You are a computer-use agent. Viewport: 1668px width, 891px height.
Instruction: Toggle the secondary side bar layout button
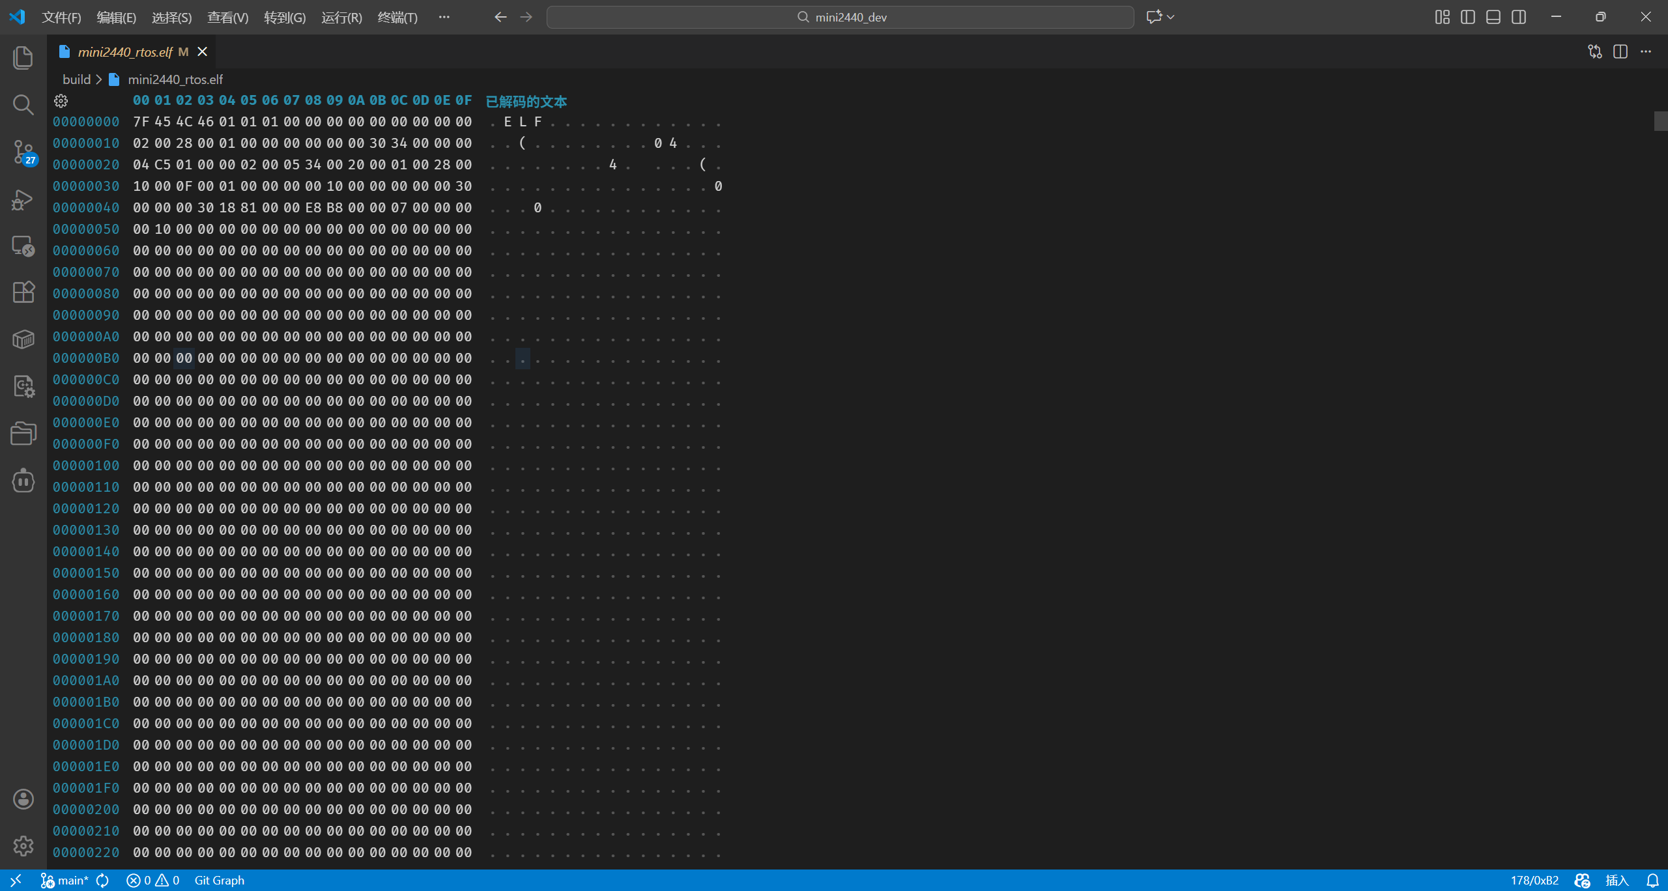pos(1518,18)
